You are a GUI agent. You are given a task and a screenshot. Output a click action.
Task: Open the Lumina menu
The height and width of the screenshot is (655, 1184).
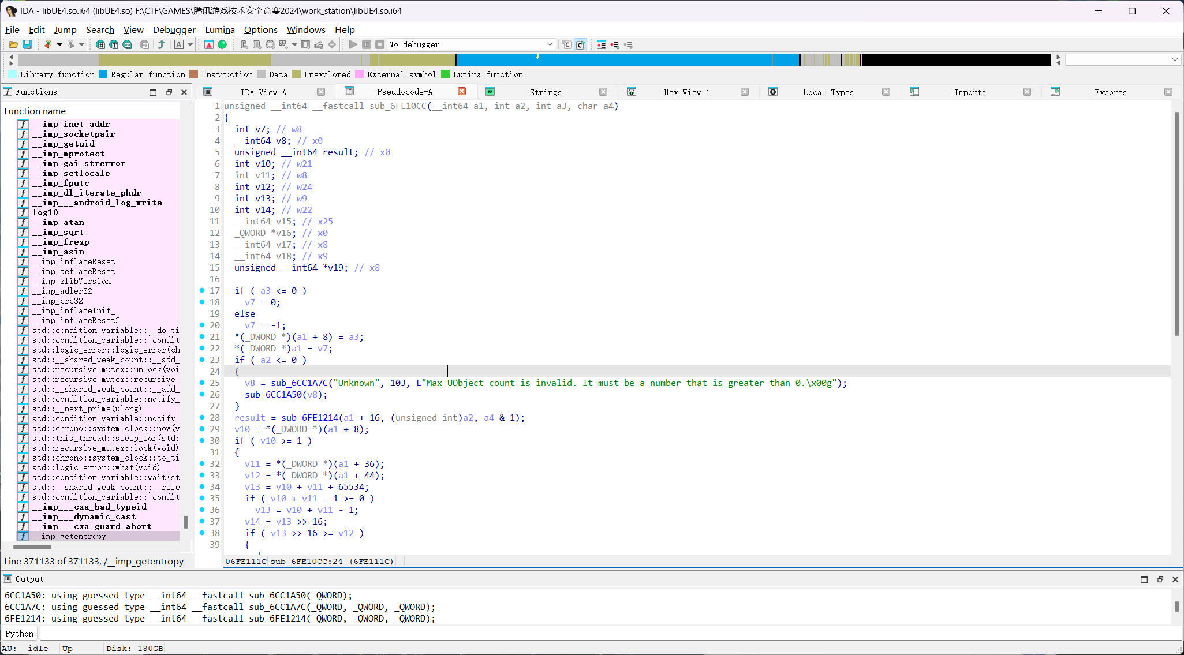pos(220,29)
